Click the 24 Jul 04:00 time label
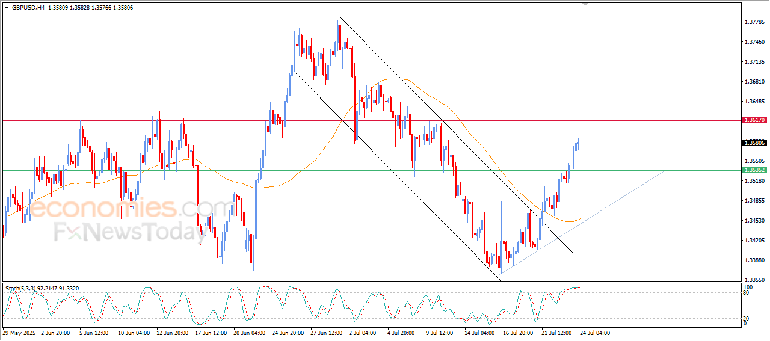770x341 pixels. coord(596,333)
